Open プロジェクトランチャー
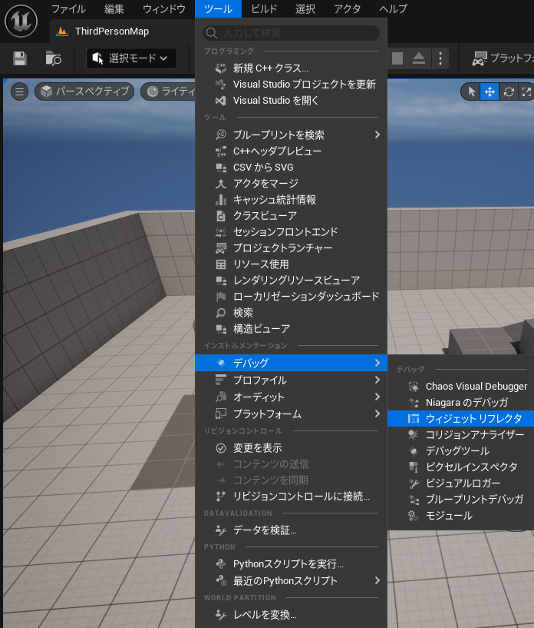This screenshot has height=628, width=534. coord(291,248)
